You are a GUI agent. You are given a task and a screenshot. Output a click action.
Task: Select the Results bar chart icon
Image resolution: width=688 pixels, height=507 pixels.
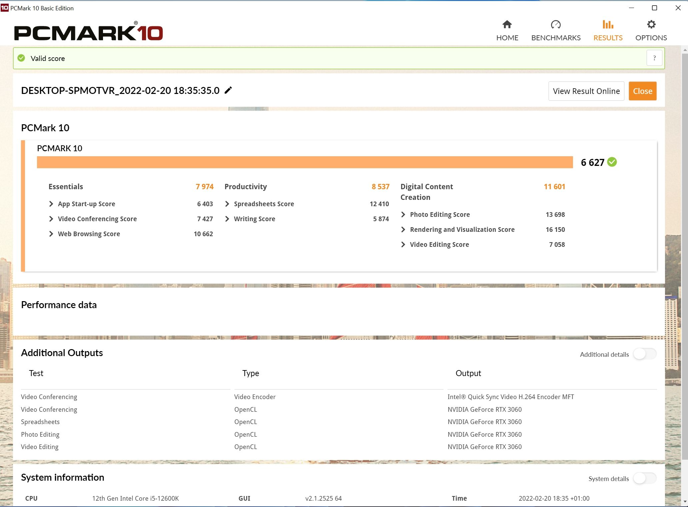click(608, 24)
